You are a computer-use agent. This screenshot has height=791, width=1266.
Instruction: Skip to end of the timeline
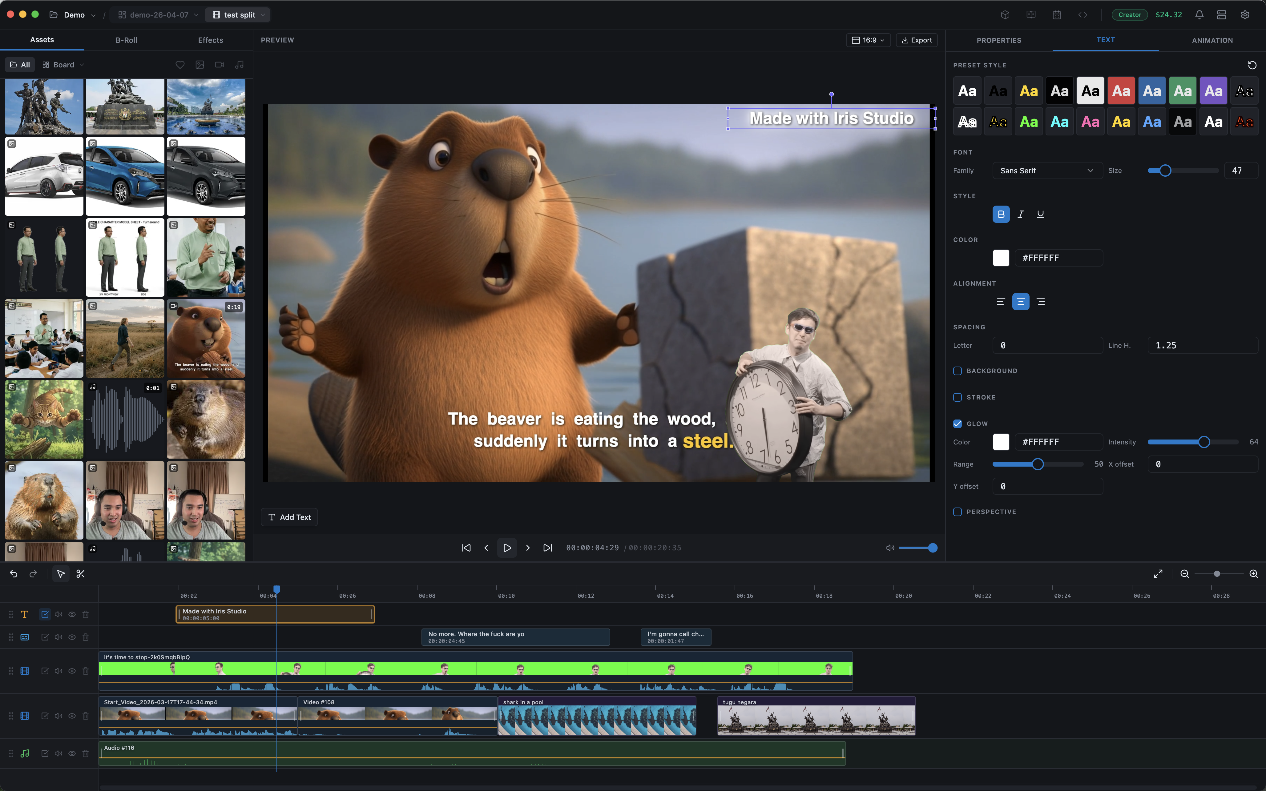(x=547, y=548)
